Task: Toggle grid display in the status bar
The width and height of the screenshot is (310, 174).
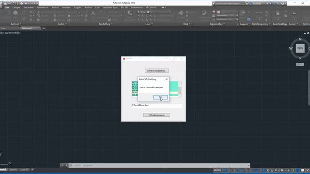Action: [x=225, y=170]
